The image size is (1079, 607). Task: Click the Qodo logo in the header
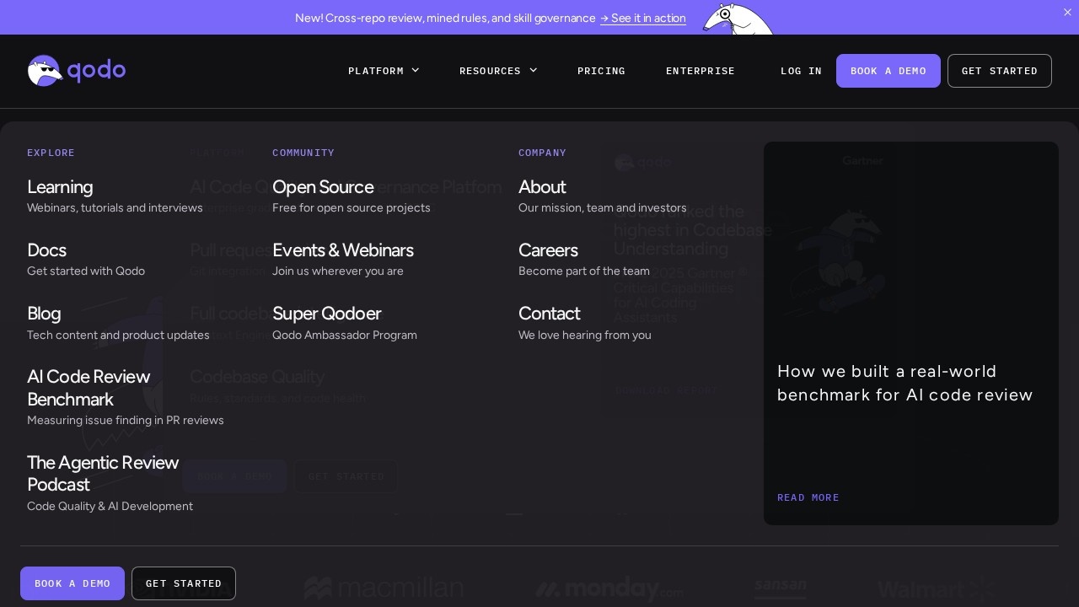(77, 71)
